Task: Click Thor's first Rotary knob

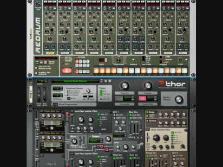Action: [125, 85]
